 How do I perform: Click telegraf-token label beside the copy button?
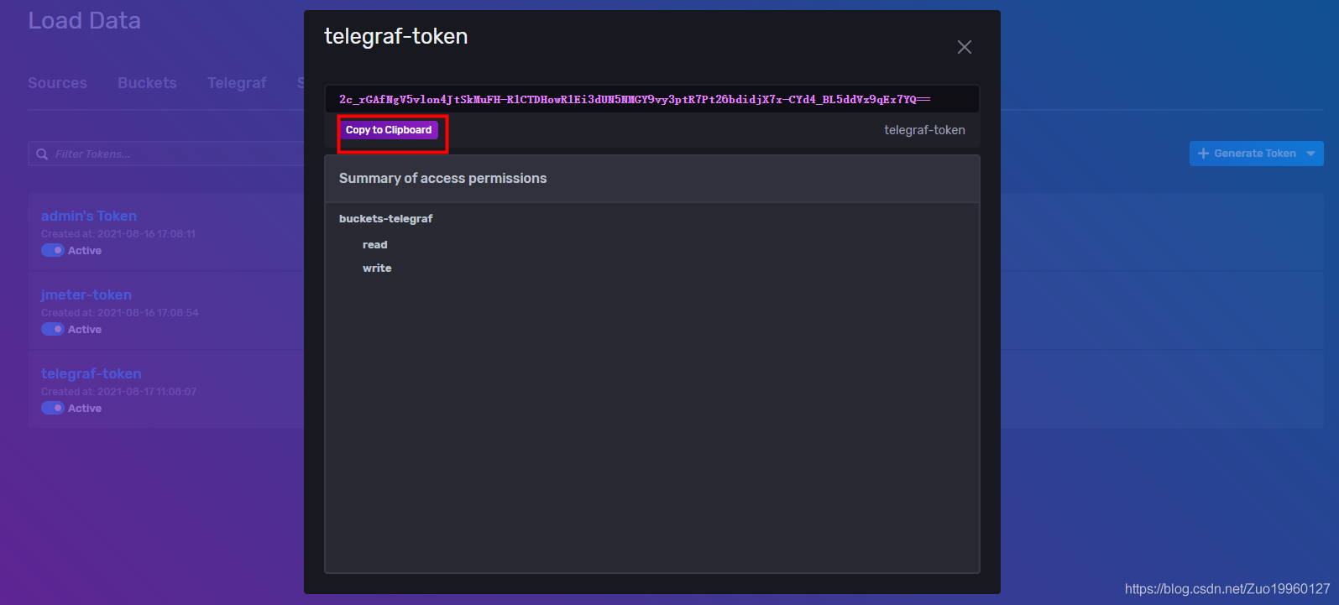point(924,130)
